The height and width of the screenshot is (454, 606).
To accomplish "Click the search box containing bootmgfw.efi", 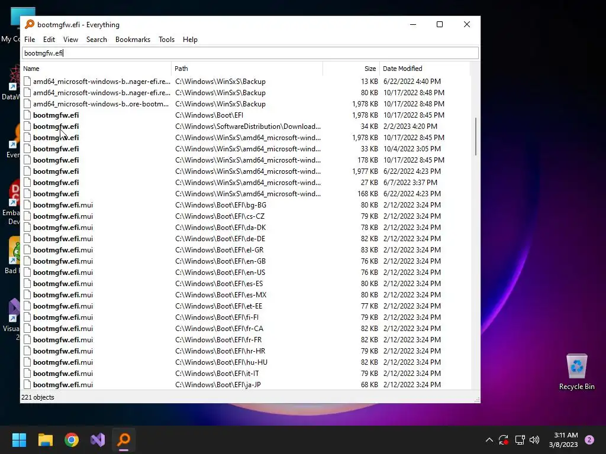I will tap(250, 53).
